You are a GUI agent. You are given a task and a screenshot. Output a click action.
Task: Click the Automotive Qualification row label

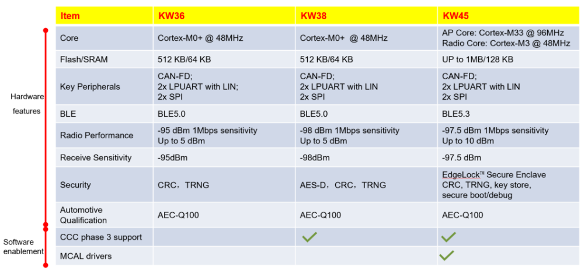tap(83, 215)
